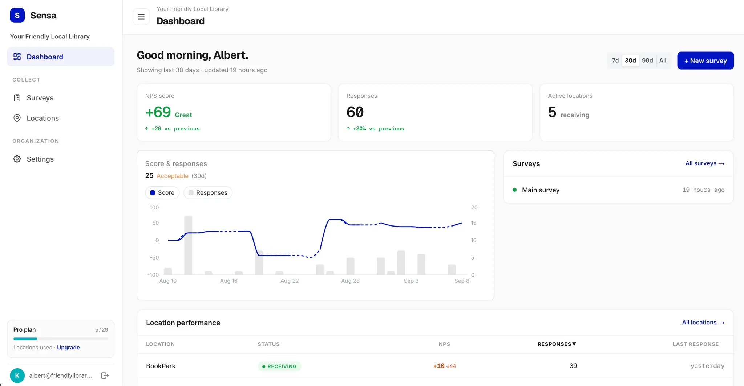Open Dashboard in the sidebar
744x386 pixels.
[61, 57]
